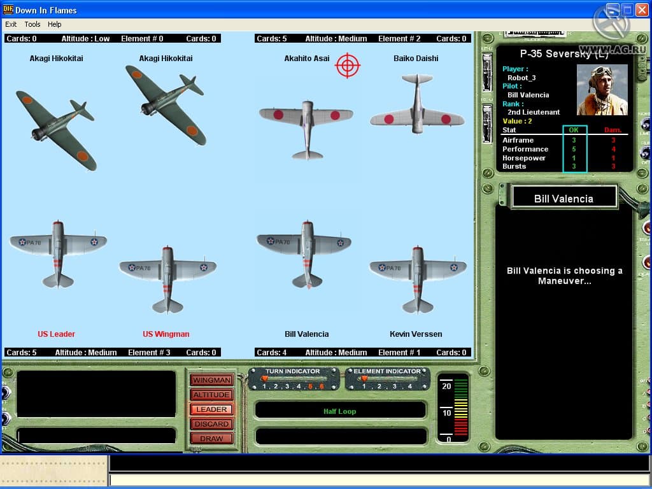
Task: Click the Kevin Verssen pilot name
Action: point(416,334)
